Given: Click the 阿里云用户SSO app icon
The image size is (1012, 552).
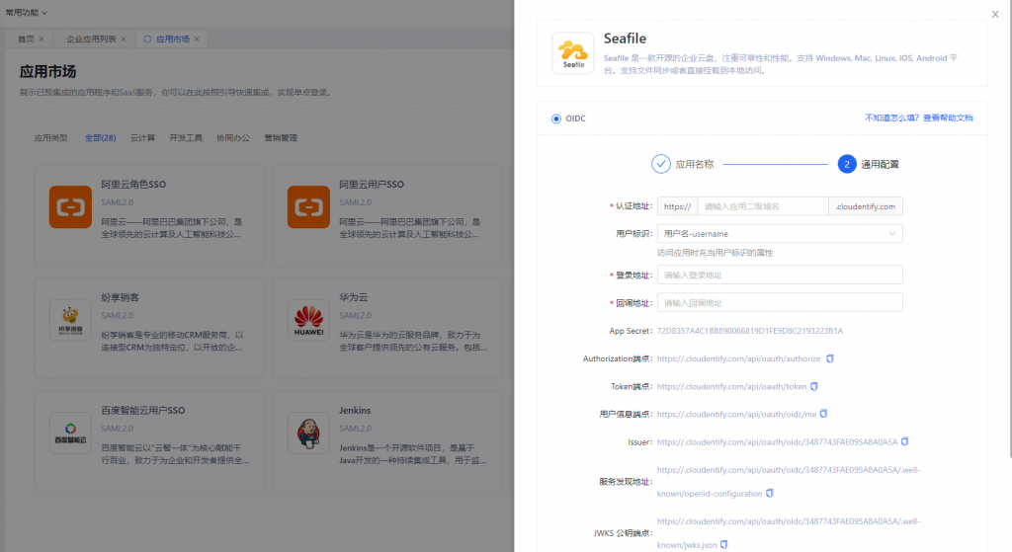Looking at the screenshot, I should [x=308, y=207].
